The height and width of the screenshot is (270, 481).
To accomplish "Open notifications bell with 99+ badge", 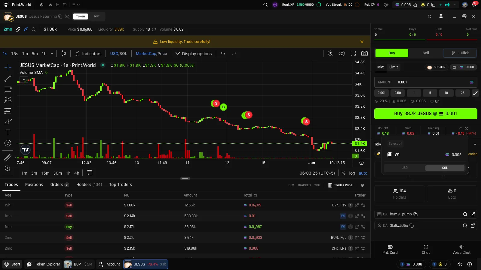I will (x=474, y=5).
